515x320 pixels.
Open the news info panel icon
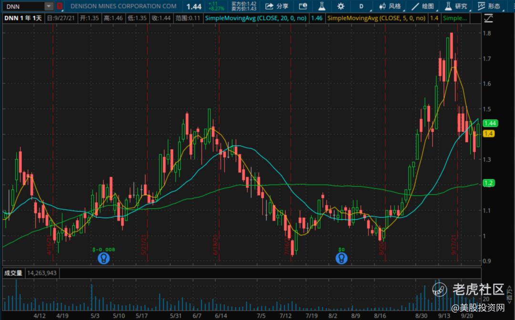(x=303, y=6)
